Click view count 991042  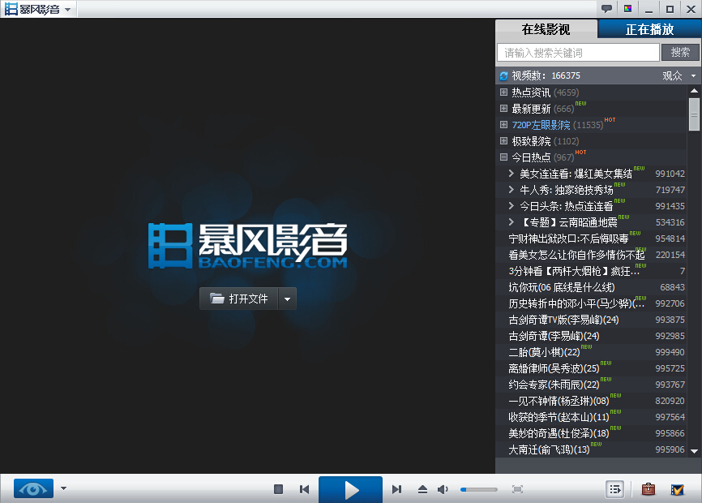point(670,174)
